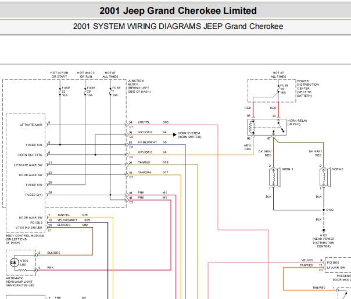This screenshot has width=351, height=299.
Task: Click the black arrow pointing to Horn System
Action: coord(175,134)
